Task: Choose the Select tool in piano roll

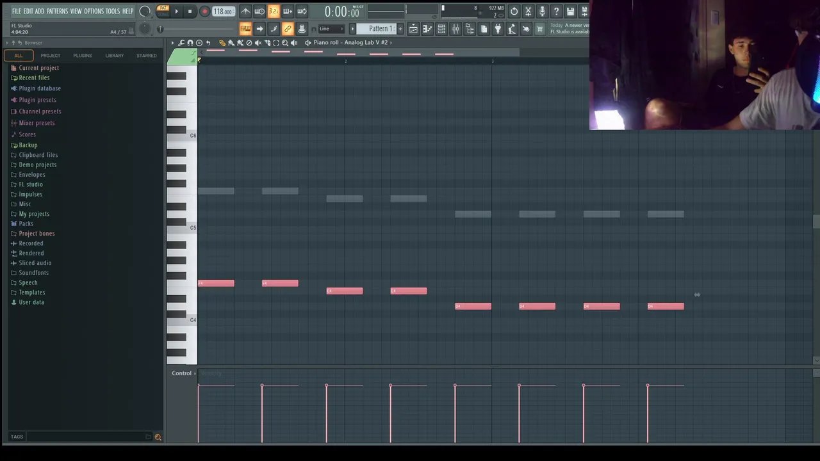Action: pos(276,43)
